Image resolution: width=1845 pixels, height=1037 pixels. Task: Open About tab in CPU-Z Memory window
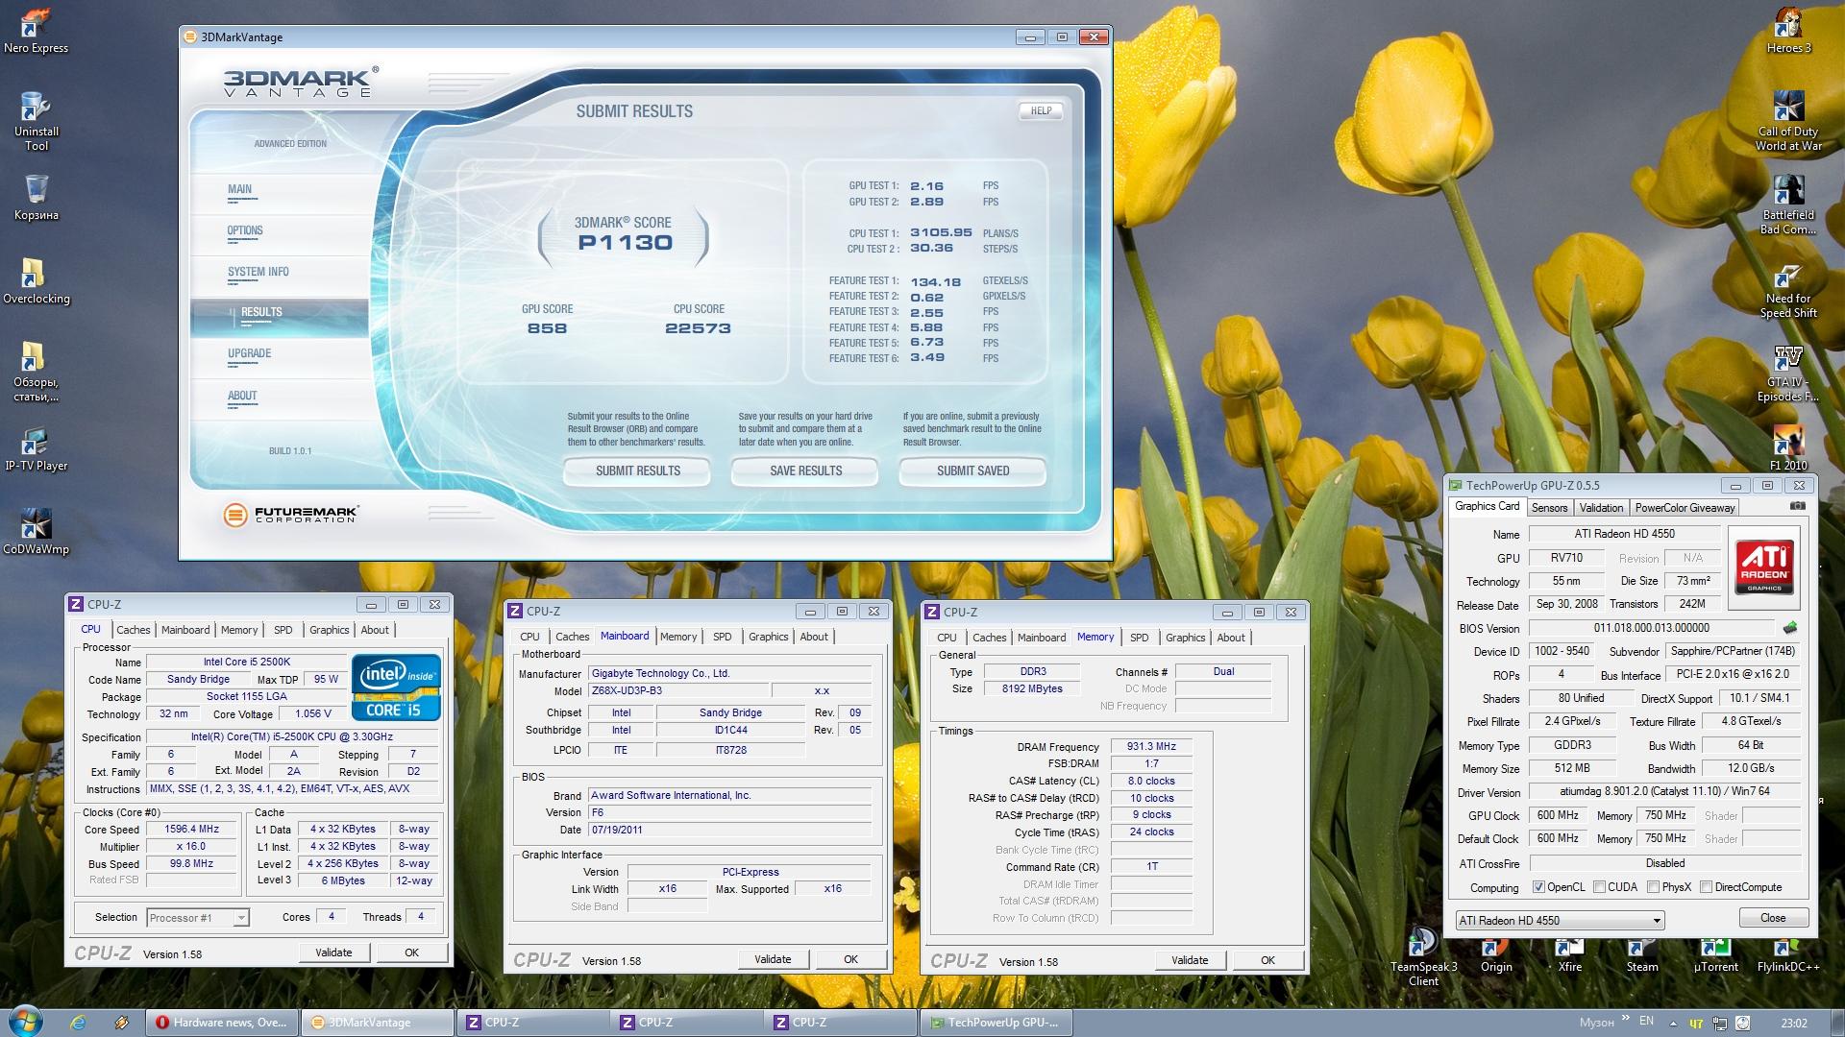click(1230, 638)
